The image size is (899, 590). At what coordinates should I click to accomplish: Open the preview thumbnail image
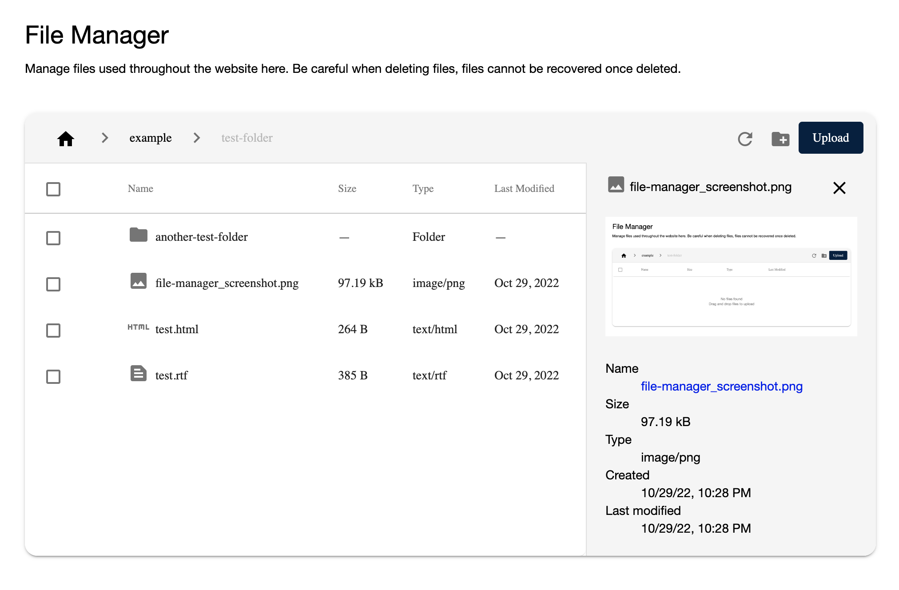731,276
